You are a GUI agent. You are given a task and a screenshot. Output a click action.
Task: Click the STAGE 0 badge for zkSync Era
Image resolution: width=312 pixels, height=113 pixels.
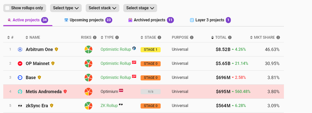(x=151, y=106)
